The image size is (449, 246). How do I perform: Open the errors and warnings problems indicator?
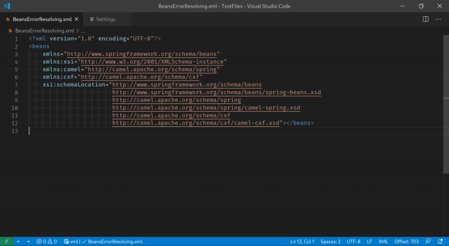(x=47, y=241)
